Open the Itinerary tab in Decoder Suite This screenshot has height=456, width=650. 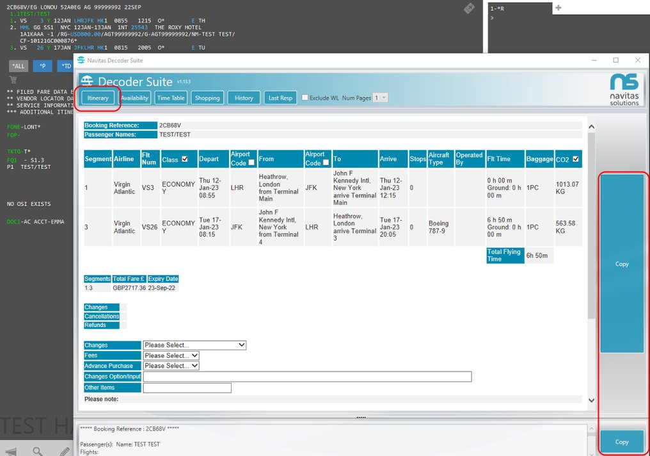coord(98,98)
